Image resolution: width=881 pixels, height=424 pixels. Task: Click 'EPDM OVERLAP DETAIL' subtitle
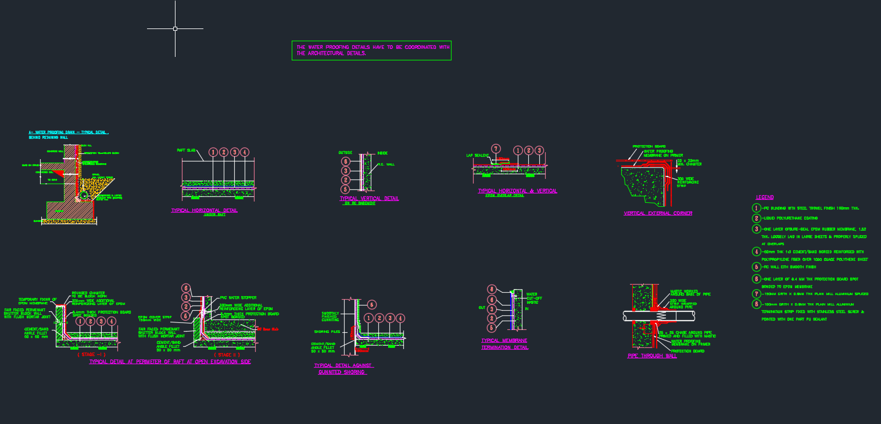tap(505, 196)
